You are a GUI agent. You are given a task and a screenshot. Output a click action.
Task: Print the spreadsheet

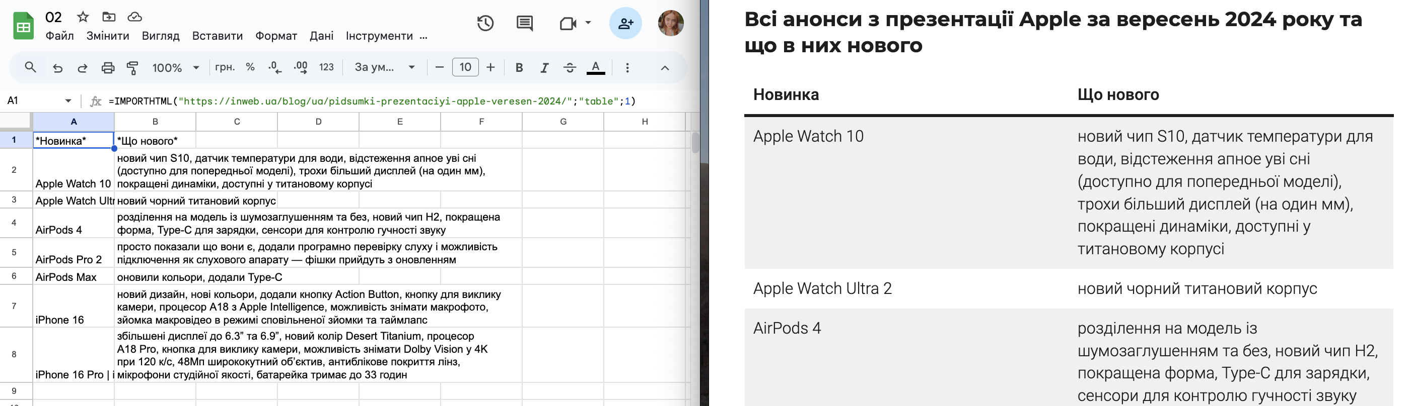[x=108, y=68]
